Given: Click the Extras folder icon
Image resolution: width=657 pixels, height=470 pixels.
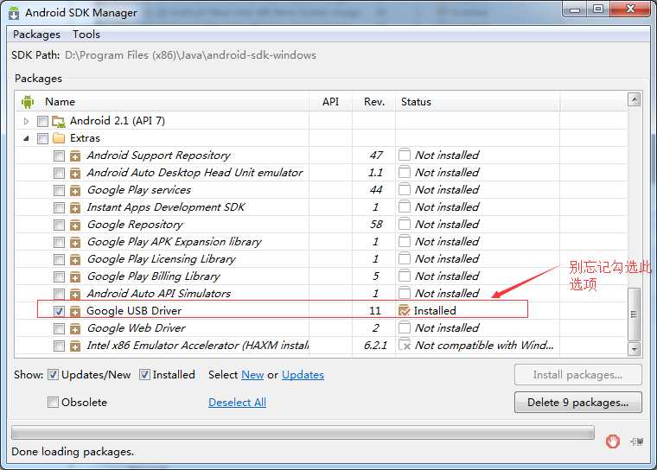Looking at the screenshot, I should click(59, 138).
